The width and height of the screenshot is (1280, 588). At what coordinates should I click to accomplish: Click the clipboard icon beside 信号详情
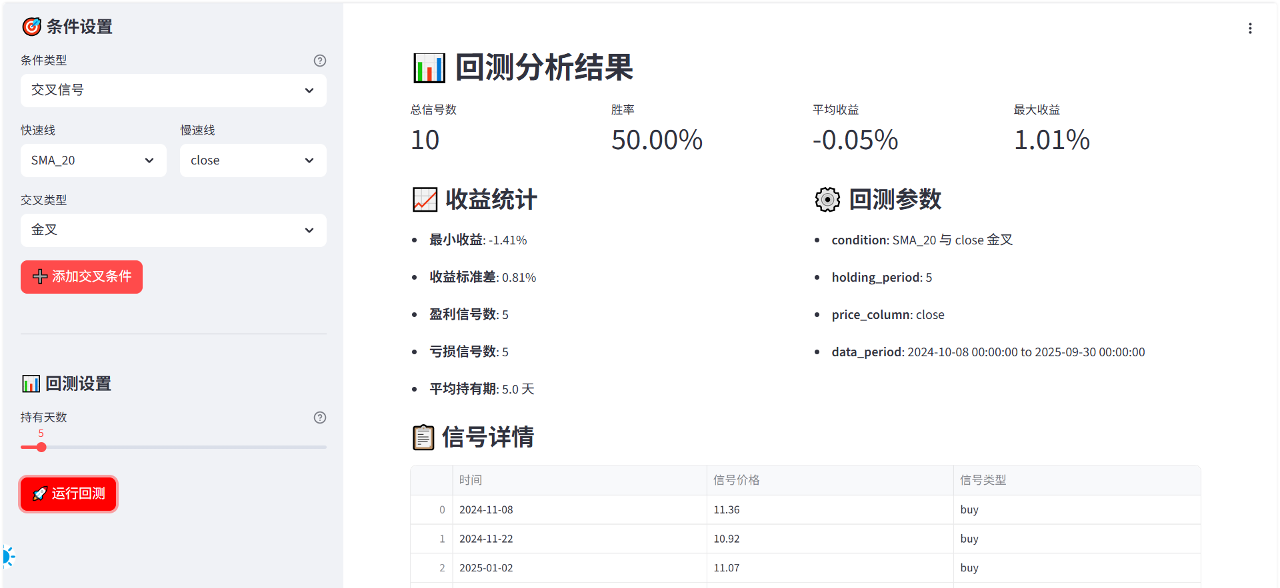pos(423,438)
